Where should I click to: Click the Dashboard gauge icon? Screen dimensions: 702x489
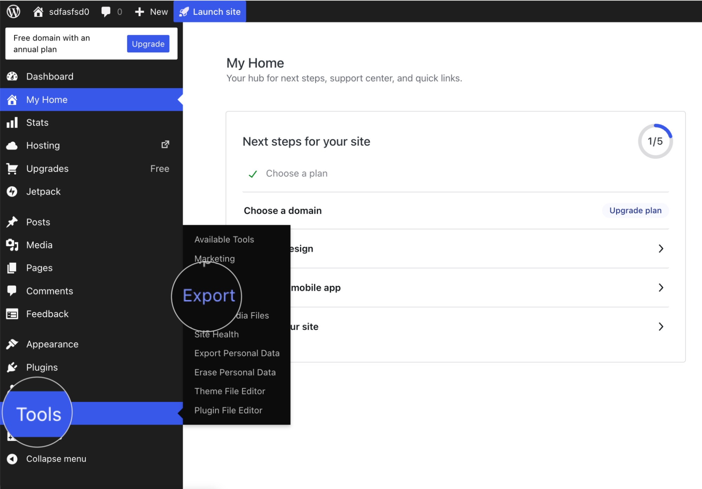[12, 76]
